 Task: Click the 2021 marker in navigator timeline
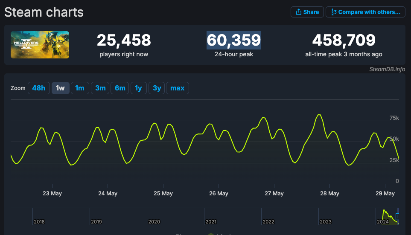[211, 222]
